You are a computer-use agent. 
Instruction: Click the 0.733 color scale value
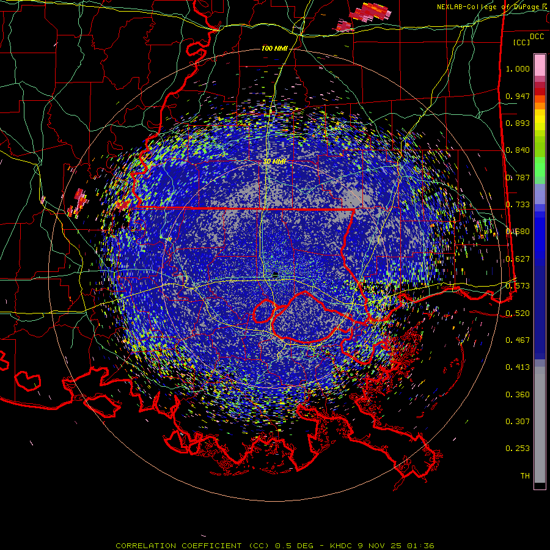(518, 205)
